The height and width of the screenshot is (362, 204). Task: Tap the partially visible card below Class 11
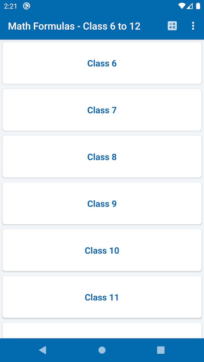102,331
